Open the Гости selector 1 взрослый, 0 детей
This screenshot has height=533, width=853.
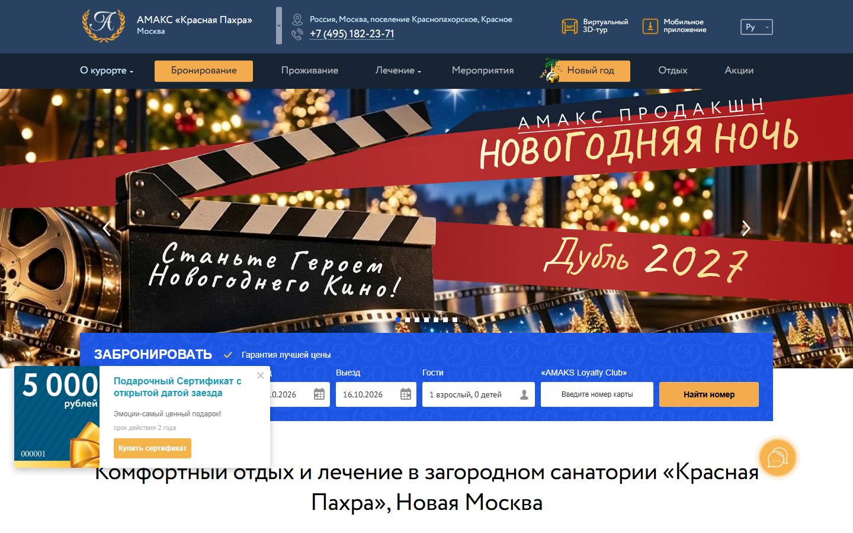(x=479, y=394)
